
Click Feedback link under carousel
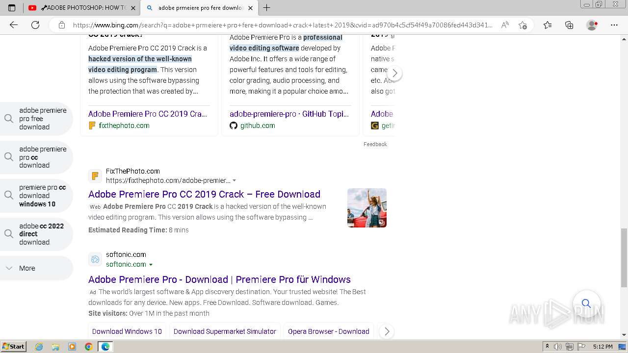point(375,144)
